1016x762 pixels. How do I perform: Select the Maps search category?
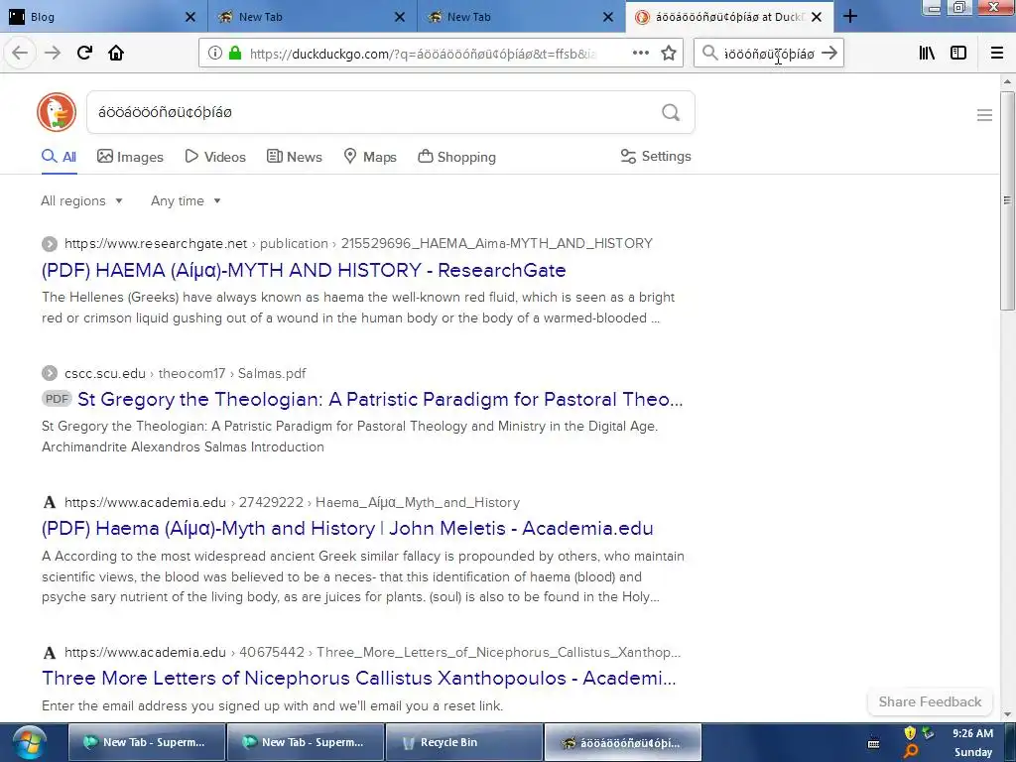coord(369,158)
